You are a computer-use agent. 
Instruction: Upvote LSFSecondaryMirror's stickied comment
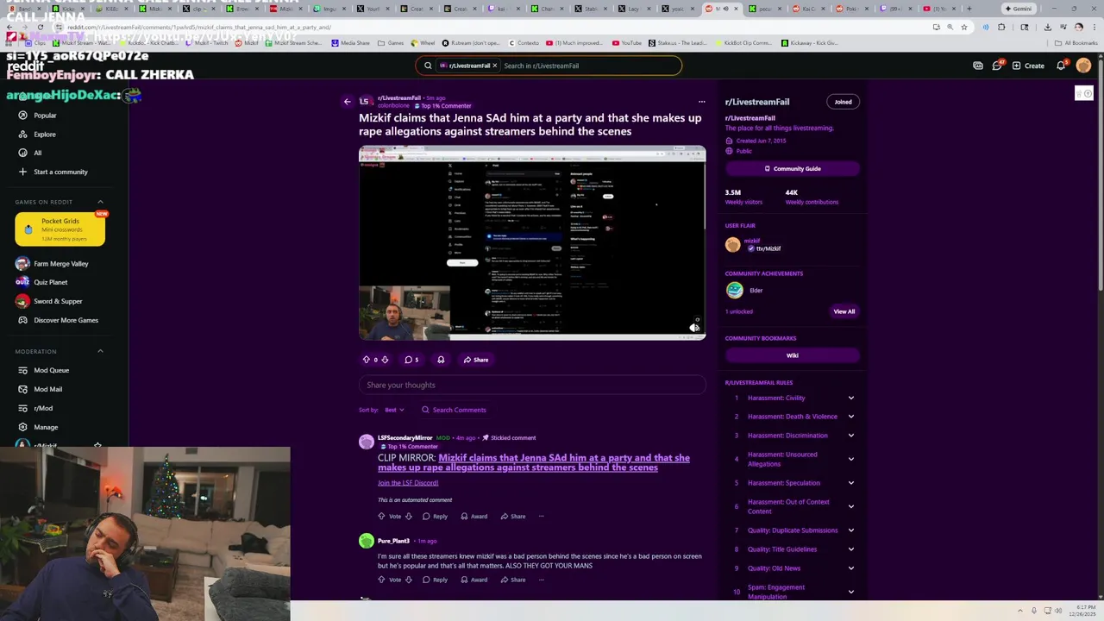381,517
